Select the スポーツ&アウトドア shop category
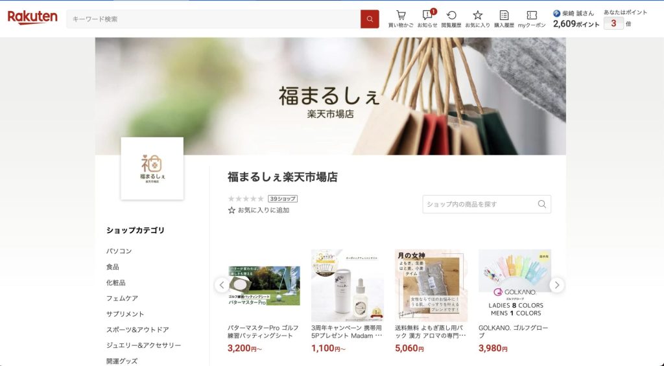The height and width of the screenshot is (366, 664). tap(137, 330)
